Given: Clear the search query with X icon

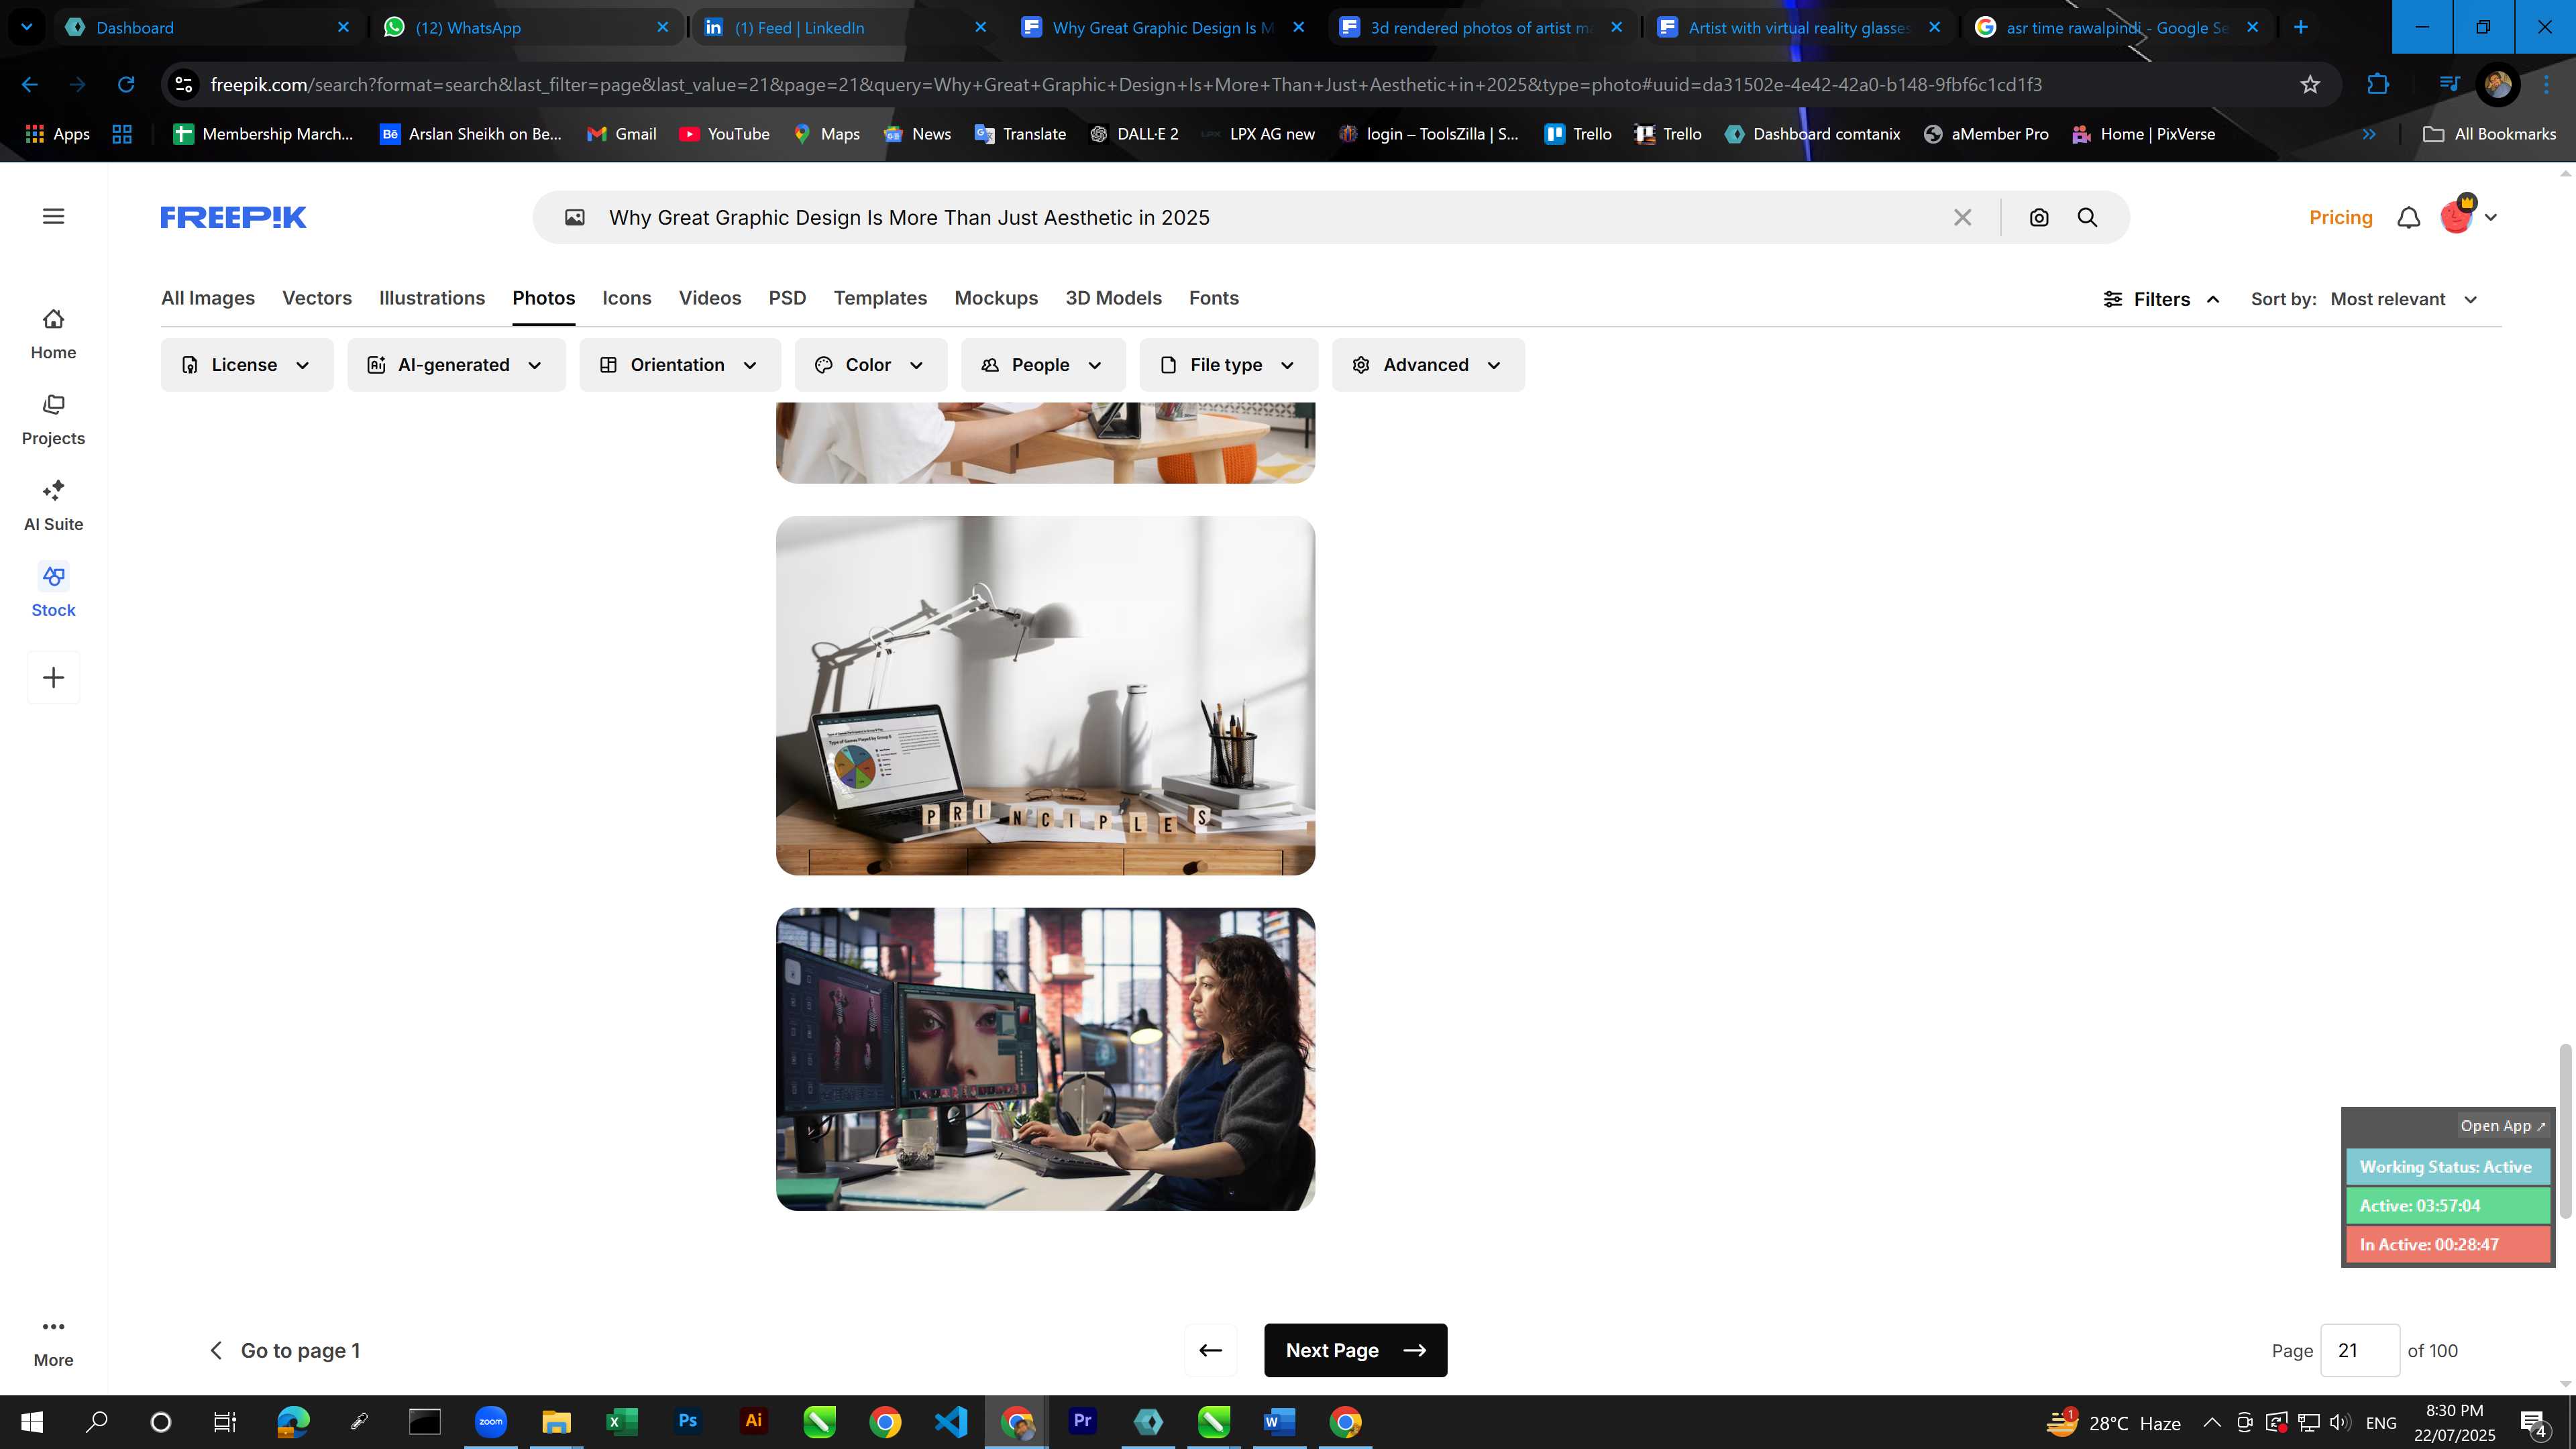Looking at the screenshot, I should (1962, 217).
